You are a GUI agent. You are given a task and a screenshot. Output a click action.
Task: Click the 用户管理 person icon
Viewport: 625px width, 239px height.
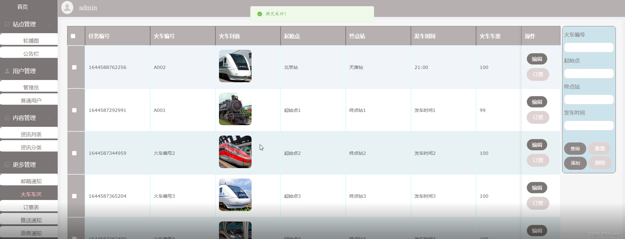coord(7,71)
